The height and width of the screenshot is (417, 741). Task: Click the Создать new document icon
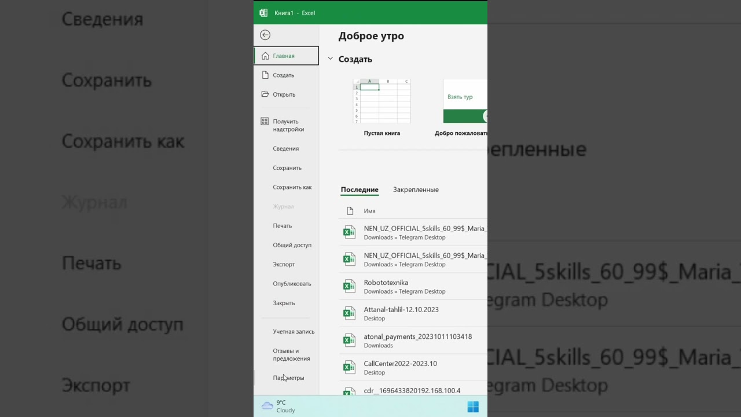tap(265, 75)
